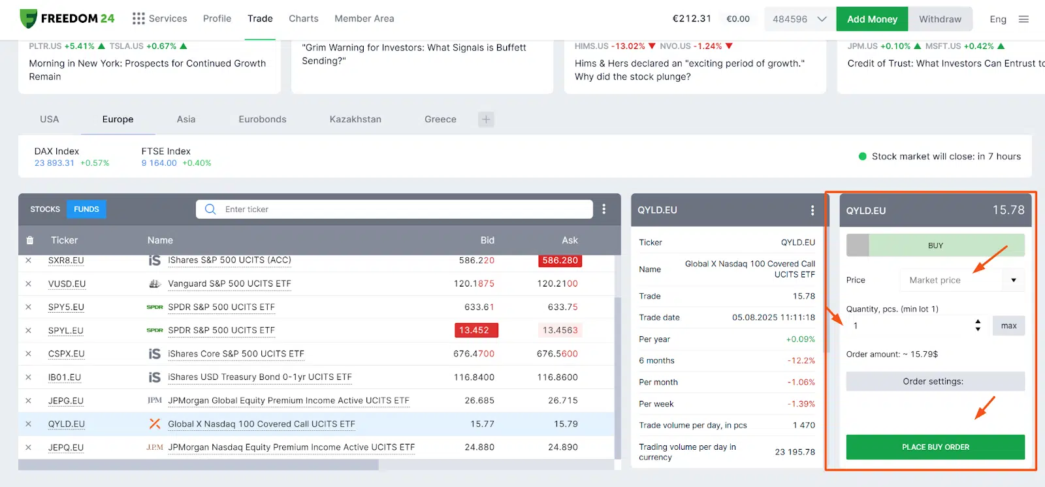Remove QYLD.EU from watchlist
This screenshot has height=487, width=1045.
28,424
